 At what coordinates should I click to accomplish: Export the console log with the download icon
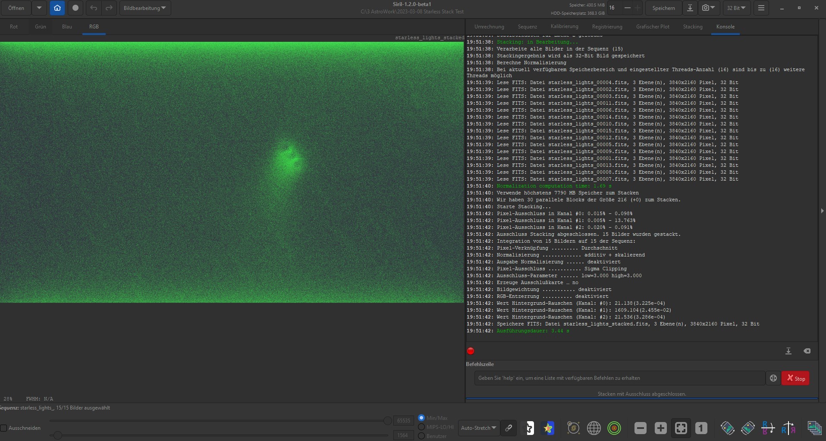coord(788,351)
